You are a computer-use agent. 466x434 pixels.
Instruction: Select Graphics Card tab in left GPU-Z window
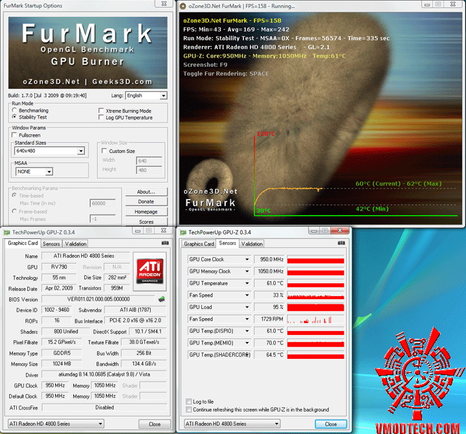click(x=23, y=243)
